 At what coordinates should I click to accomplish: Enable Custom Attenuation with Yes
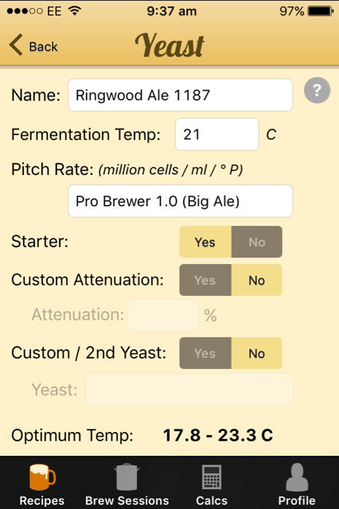(x=205, y=280)
